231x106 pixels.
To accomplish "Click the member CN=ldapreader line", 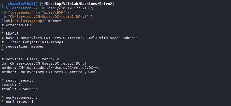I will pos(50,68).
